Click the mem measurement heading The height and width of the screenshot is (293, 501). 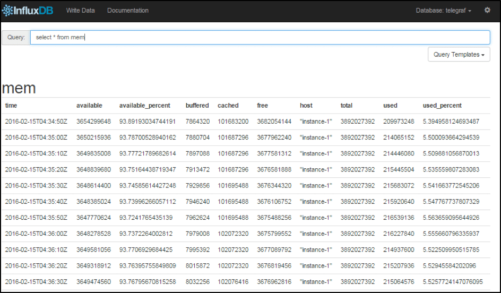point(19,88)
